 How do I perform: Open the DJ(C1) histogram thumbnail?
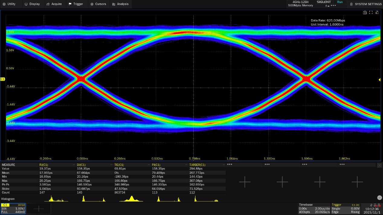click(x=94, y=199)
